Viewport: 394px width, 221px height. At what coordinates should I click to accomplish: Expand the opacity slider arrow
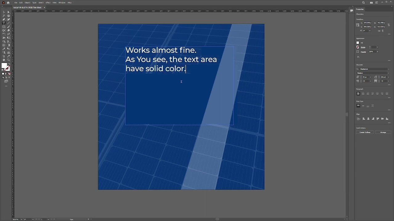378,52
